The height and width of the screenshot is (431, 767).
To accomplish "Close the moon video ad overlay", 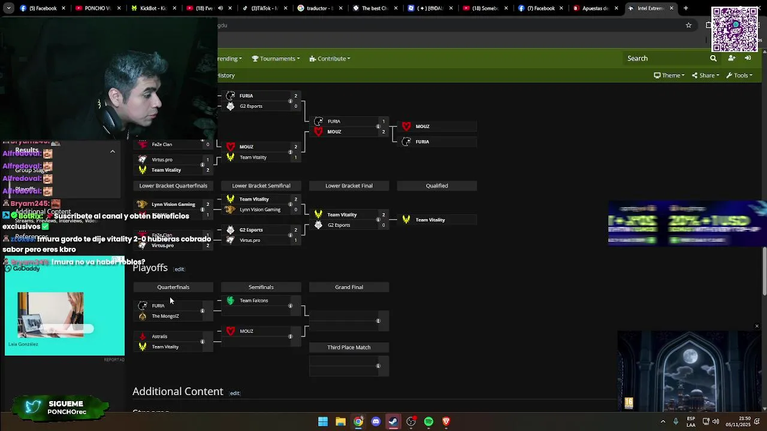I will [757, 326].
